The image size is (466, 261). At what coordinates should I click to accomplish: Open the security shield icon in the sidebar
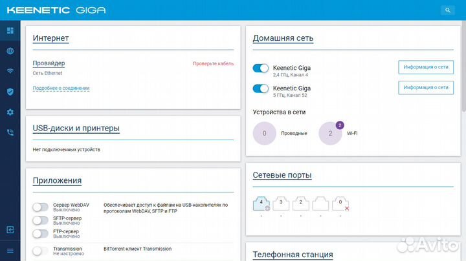[x=10, y=92]
